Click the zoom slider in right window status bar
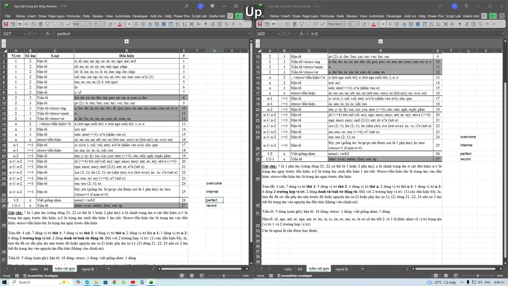 477,276
